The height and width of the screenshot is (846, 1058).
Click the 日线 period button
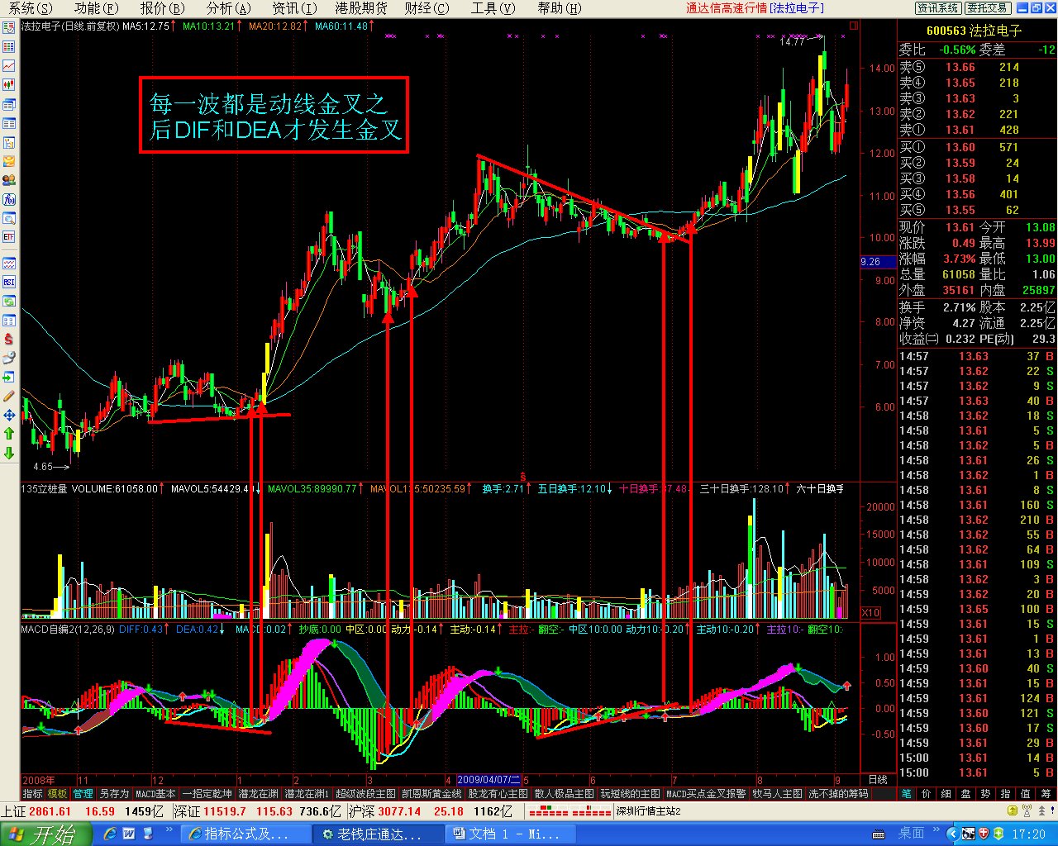[878, 780]
